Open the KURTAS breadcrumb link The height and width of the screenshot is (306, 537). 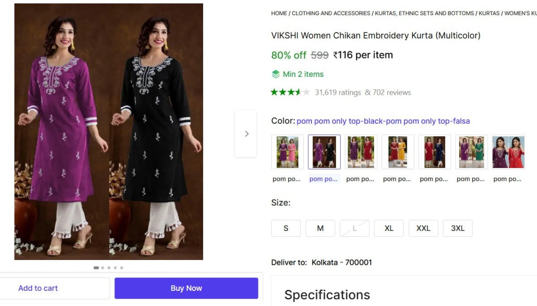(x=489, y=13)
